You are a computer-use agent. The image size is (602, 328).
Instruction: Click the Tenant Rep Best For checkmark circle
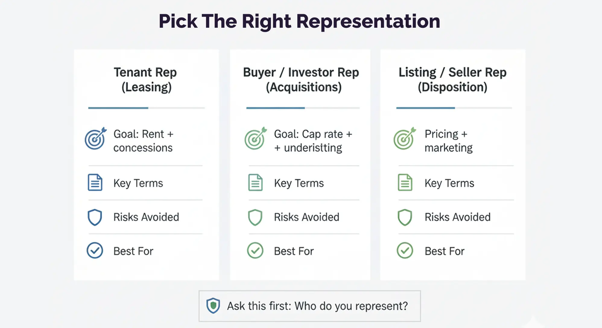coord(95,251)
